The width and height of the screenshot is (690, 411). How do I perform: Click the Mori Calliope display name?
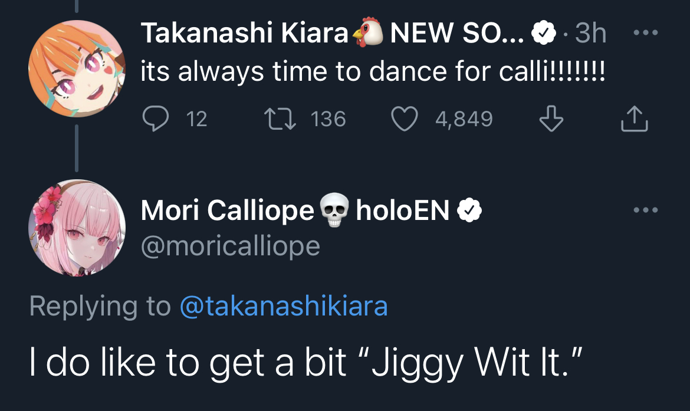point(227,210)
